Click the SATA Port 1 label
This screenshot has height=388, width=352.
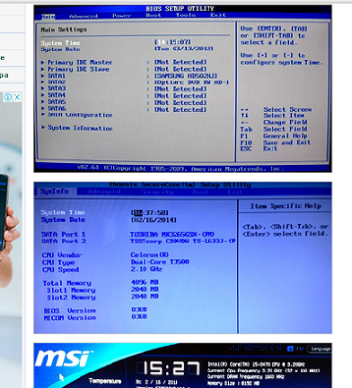tap(64, 234)
